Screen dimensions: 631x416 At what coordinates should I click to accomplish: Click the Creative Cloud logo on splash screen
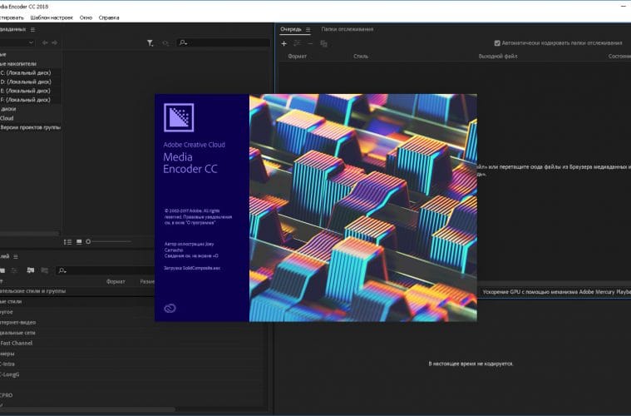(x=171, y=308)
